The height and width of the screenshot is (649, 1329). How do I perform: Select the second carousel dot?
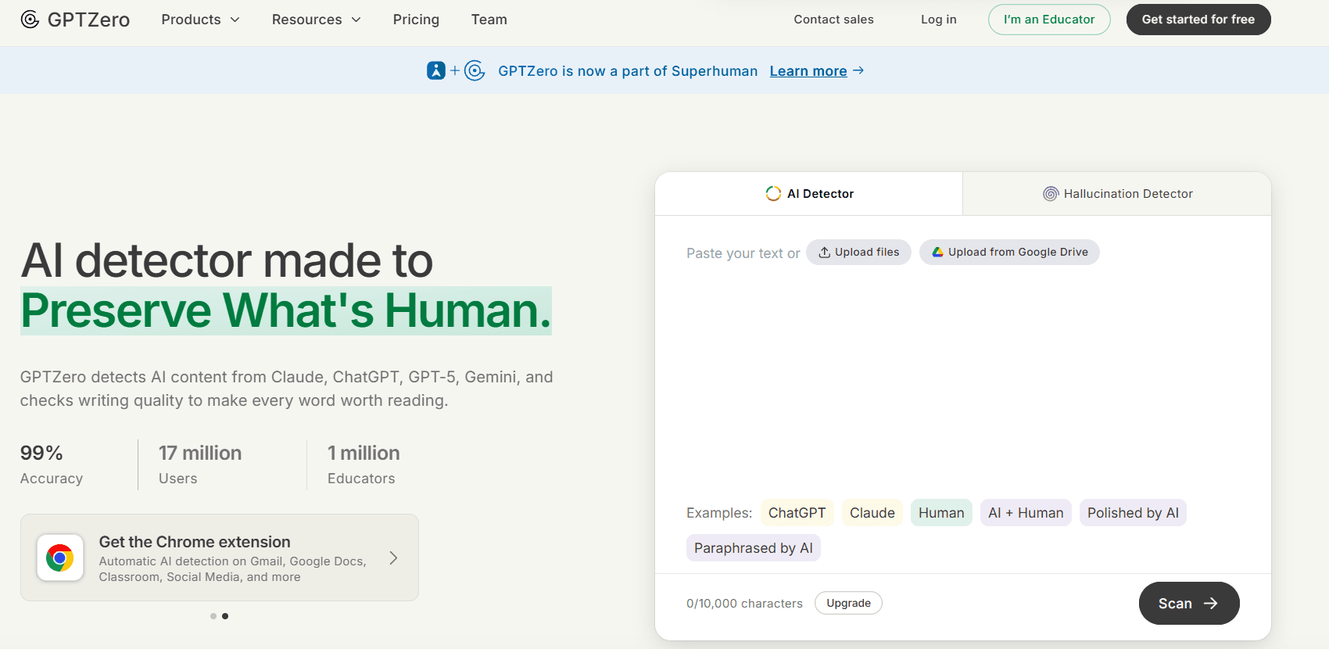click(x=225, y=616)
